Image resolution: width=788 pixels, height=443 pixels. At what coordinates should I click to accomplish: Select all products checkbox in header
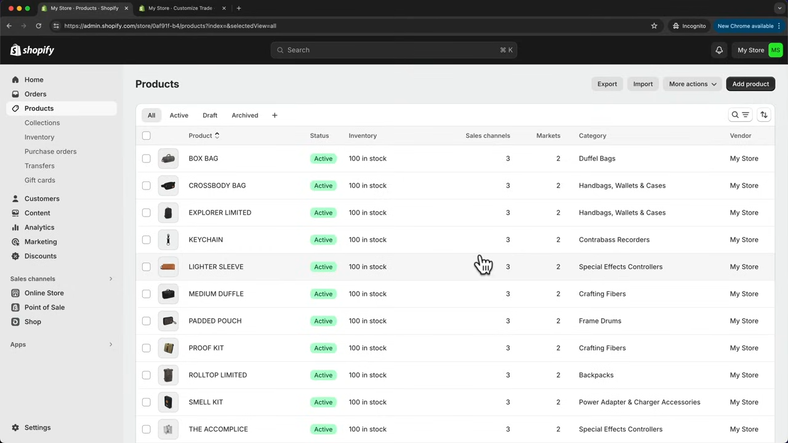[x=146, y=135]
